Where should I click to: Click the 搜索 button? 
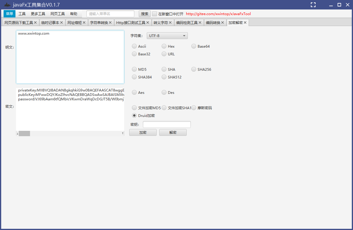144,14
